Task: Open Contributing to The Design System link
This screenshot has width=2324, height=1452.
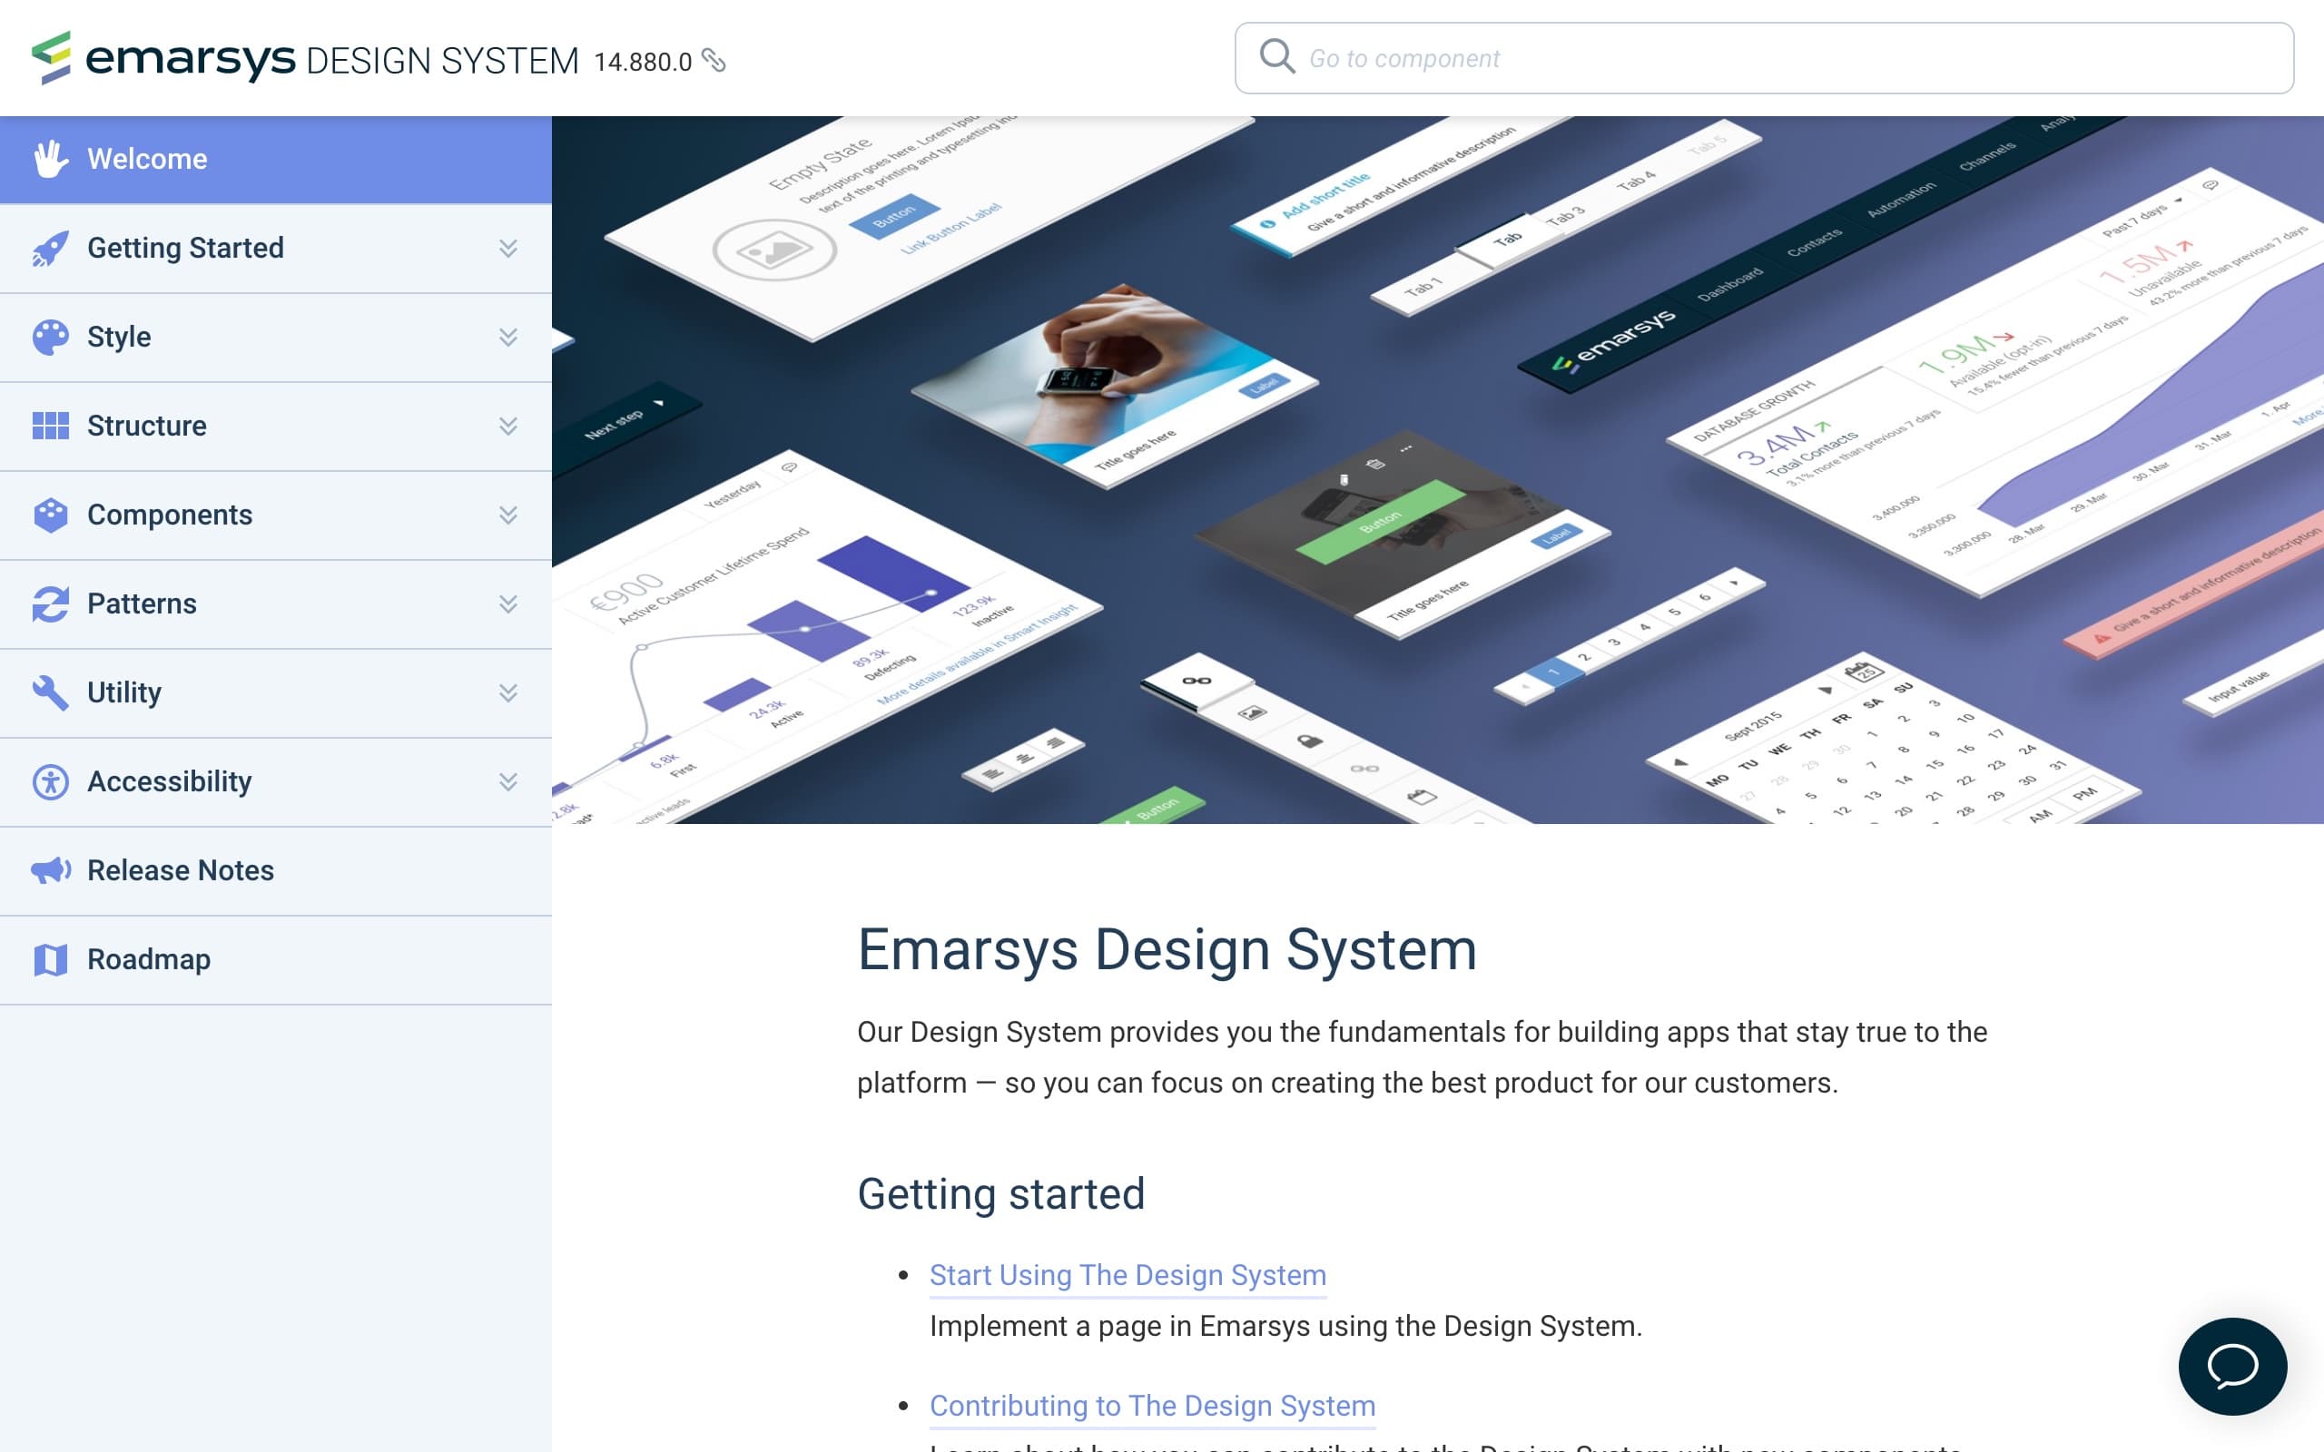Action: tap(1151, 1405)
